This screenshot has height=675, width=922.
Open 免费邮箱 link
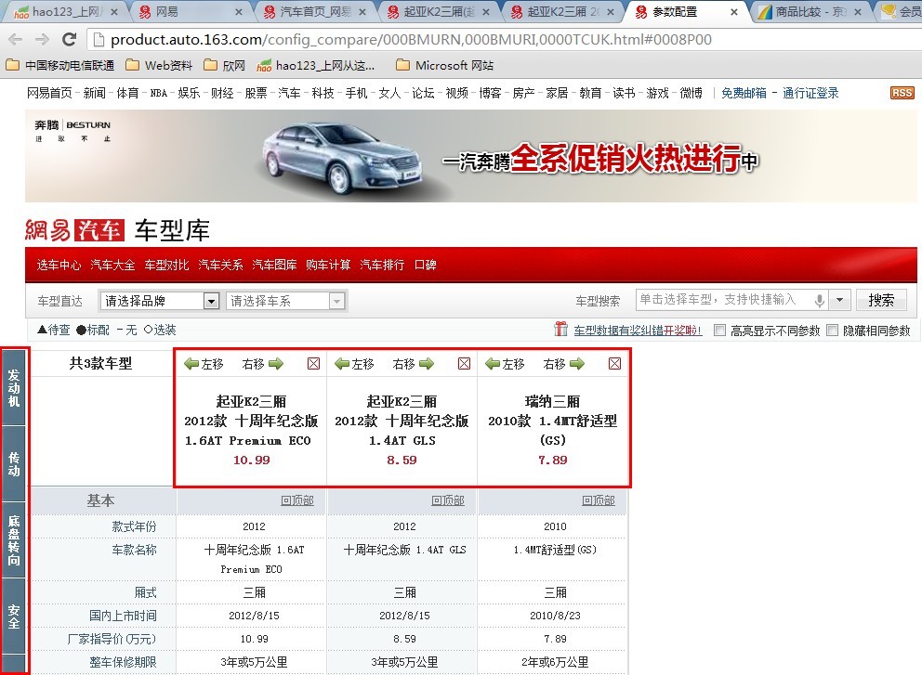744,93
